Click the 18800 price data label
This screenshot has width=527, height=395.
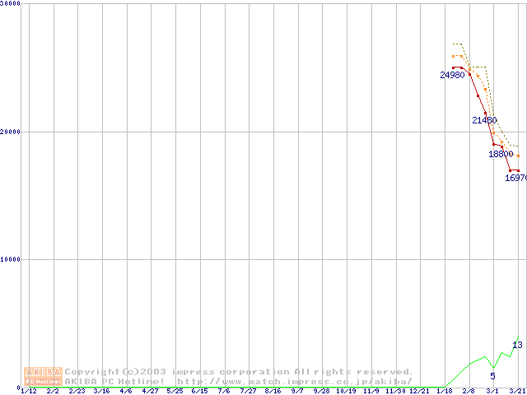501,154
